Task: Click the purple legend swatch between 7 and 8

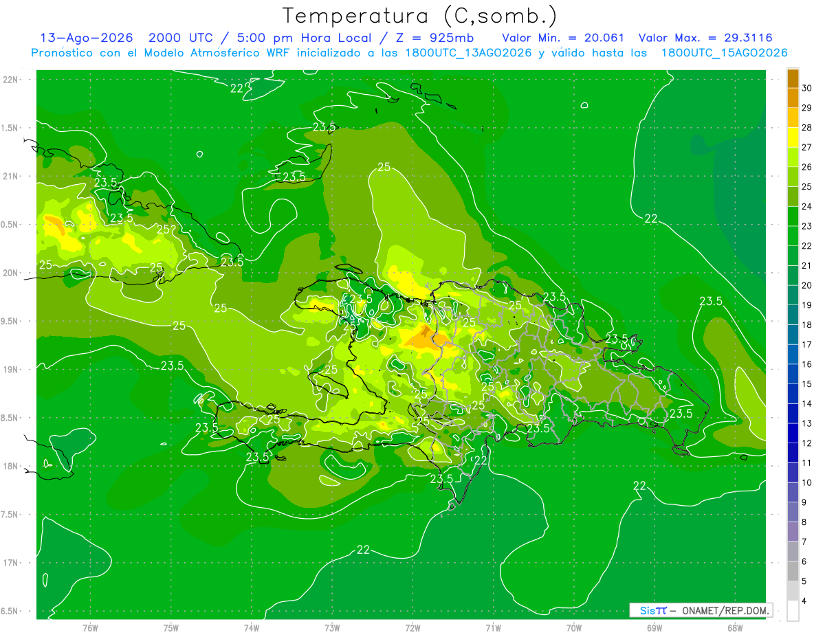Action: pos(793,533)
